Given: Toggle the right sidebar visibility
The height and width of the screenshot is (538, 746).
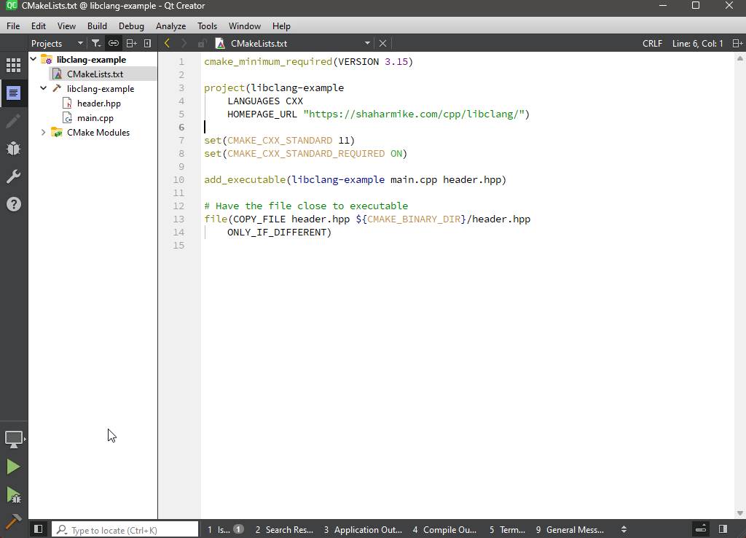Looking at the screenshot, I should (723, 529).
